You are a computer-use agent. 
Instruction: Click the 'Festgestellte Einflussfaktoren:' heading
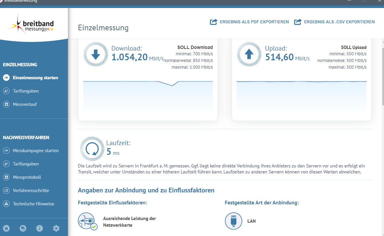click(x=112, y=203)
